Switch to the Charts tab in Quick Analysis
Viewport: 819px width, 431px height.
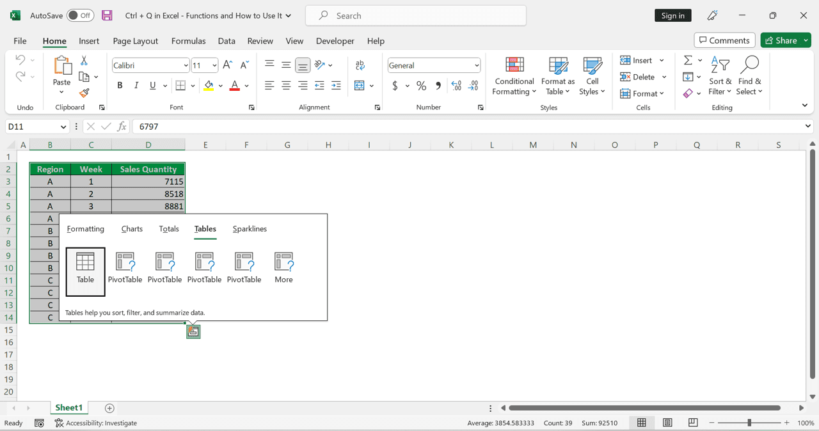click(x=132, y=229)
